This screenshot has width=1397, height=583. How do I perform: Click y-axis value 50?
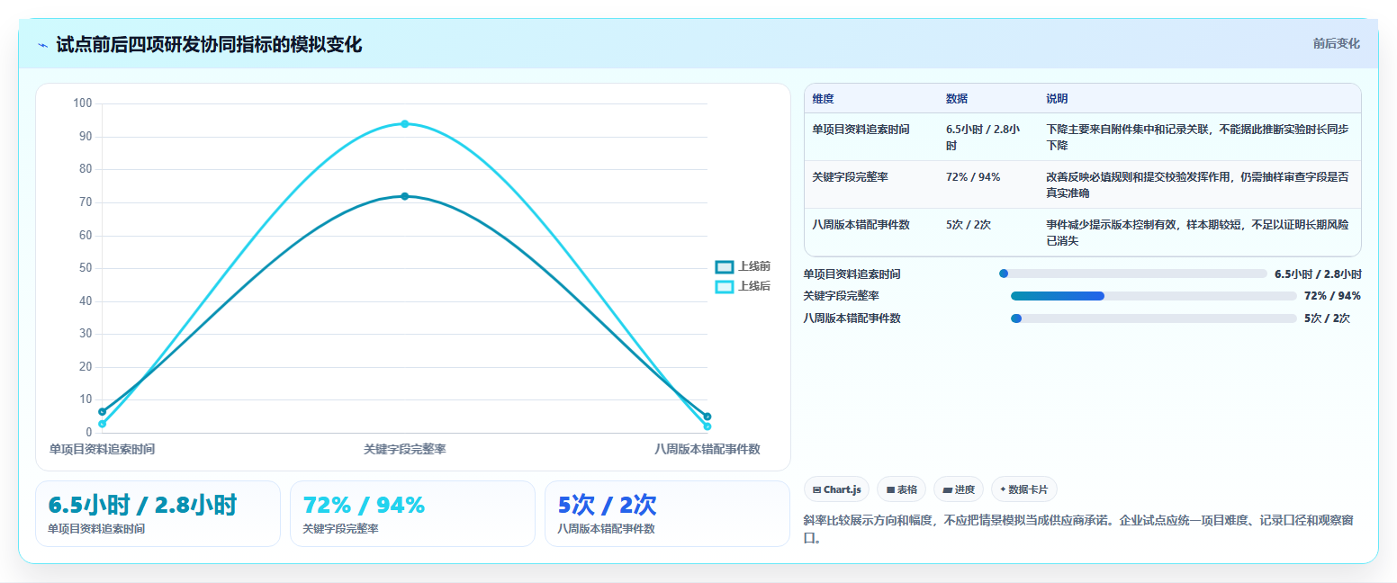[86, 268]
